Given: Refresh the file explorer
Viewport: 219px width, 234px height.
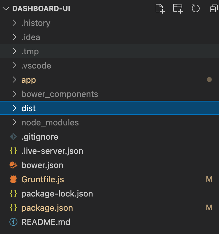Looking at the screenshot, I should (x=196, y=8).
